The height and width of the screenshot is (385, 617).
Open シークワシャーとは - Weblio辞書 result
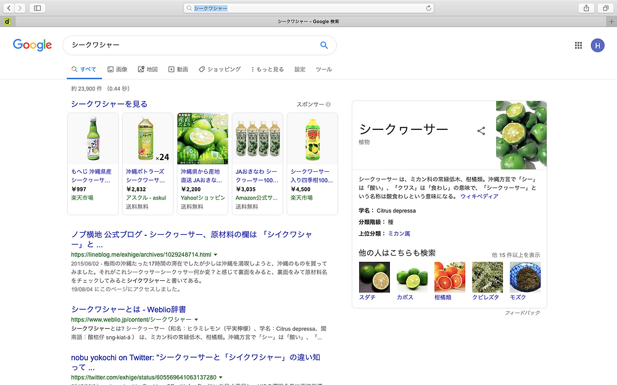[129, 310]
